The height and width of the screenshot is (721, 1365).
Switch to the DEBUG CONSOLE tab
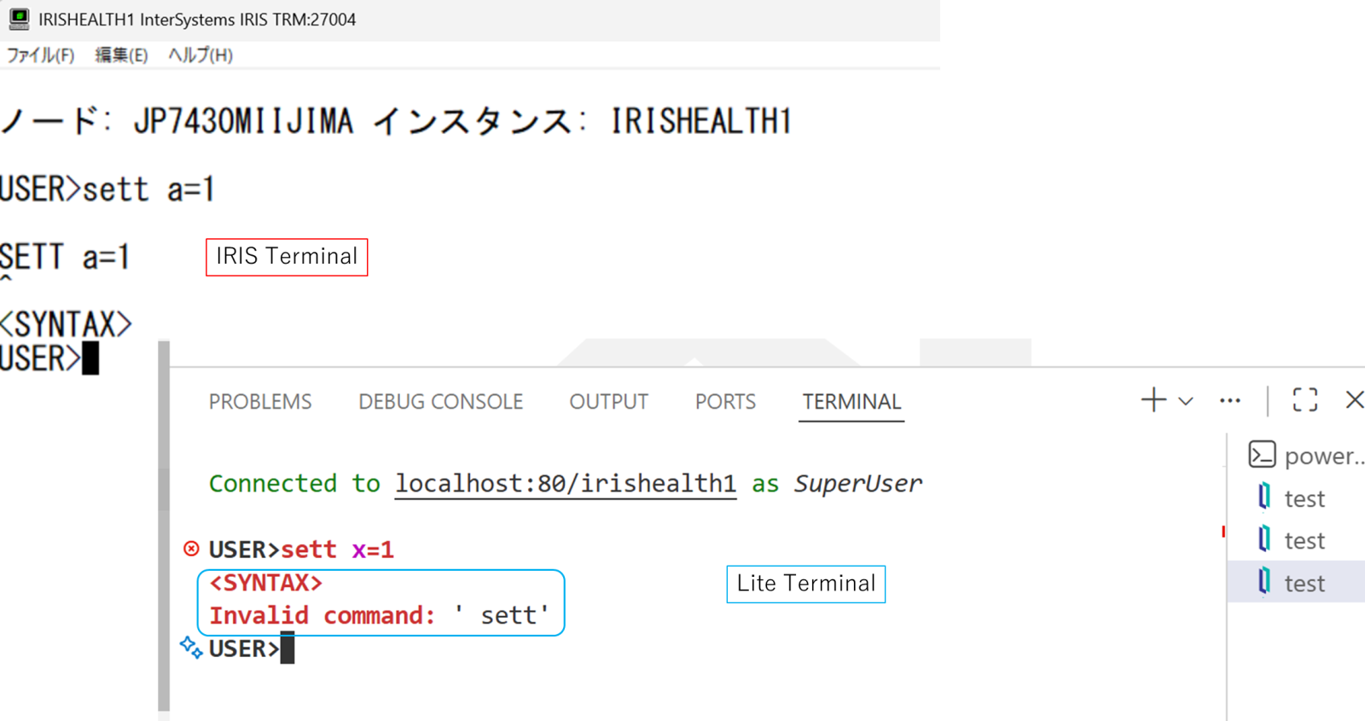coord(440,402)
